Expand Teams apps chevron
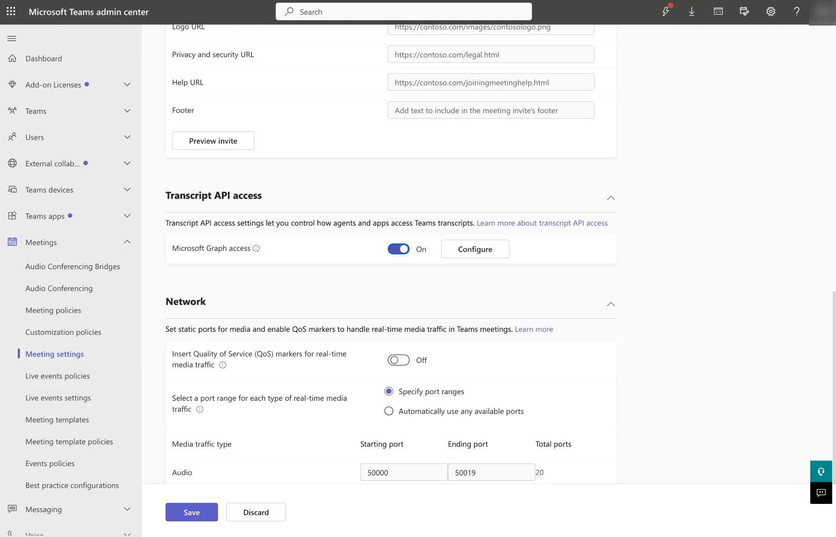Viewport: 836px width, 537px height. (x=127, y=216)
